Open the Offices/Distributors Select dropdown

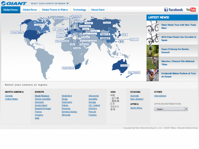171,109
